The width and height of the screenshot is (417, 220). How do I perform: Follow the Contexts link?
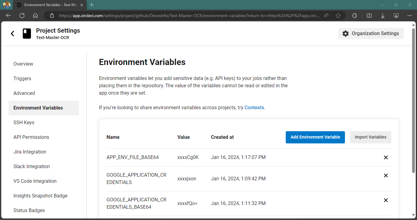coord(254,108)
